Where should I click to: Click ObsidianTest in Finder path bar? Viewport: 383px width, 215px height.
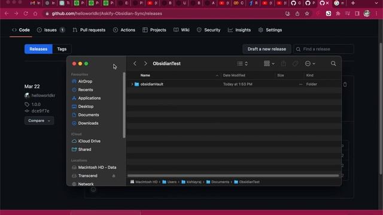[247, 182]
